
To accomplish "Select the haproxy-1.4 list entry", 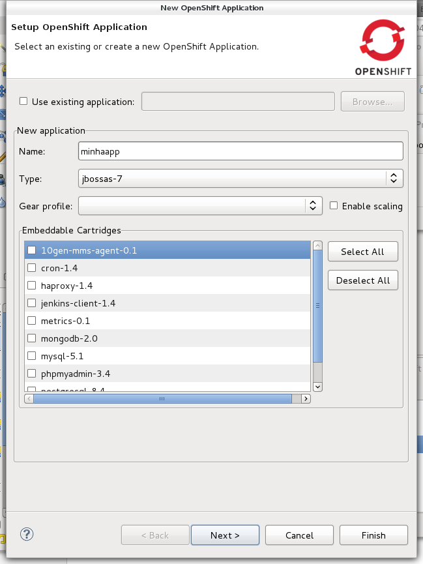I will click(x=168, y=285).
